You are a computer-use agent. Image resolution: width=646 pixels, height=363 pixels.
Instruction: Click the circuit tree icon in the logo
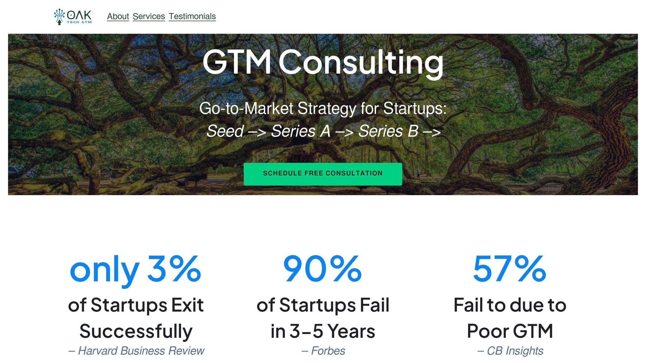(x=59, y=16)
